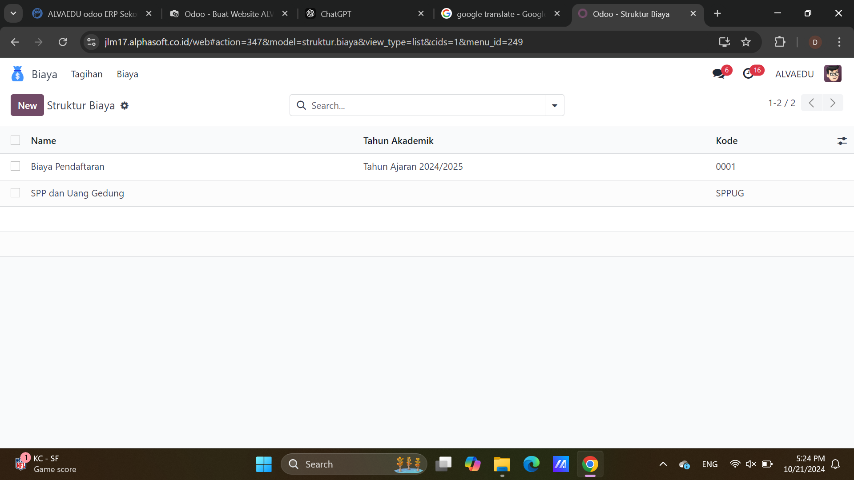Open the Tagihan menu
The image size is (854, 480).
point(87,74)
